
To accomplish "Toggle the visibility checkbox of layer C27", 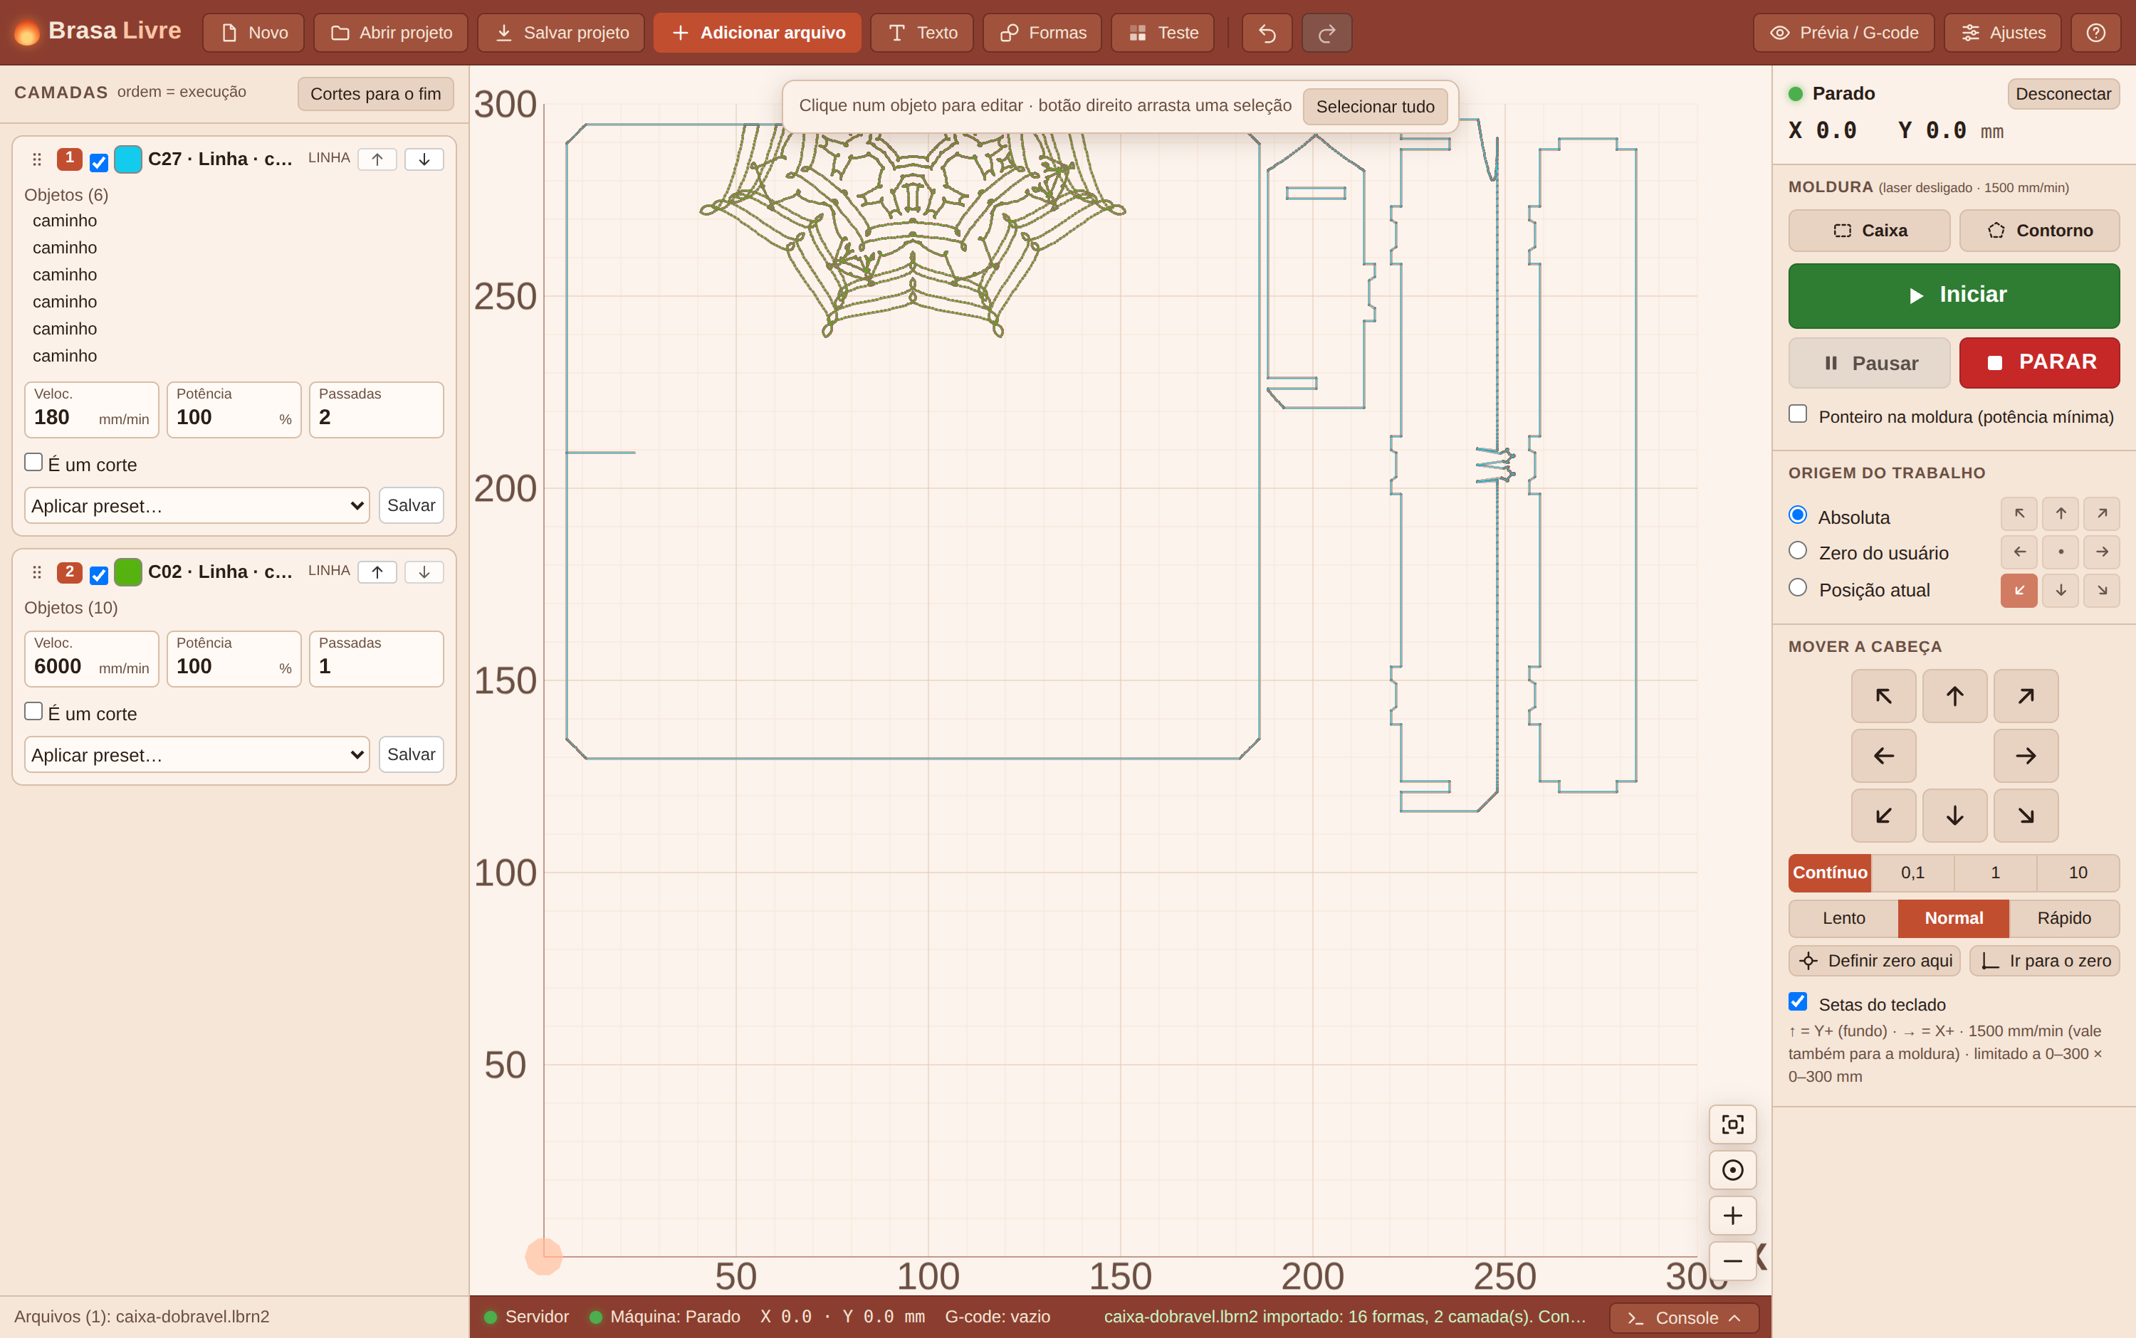I will pos(99,162).
